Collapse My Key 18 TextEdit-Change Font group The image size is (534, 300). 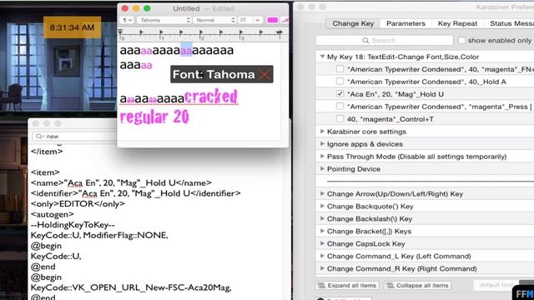pyautogui.click(x=322, y=57)
